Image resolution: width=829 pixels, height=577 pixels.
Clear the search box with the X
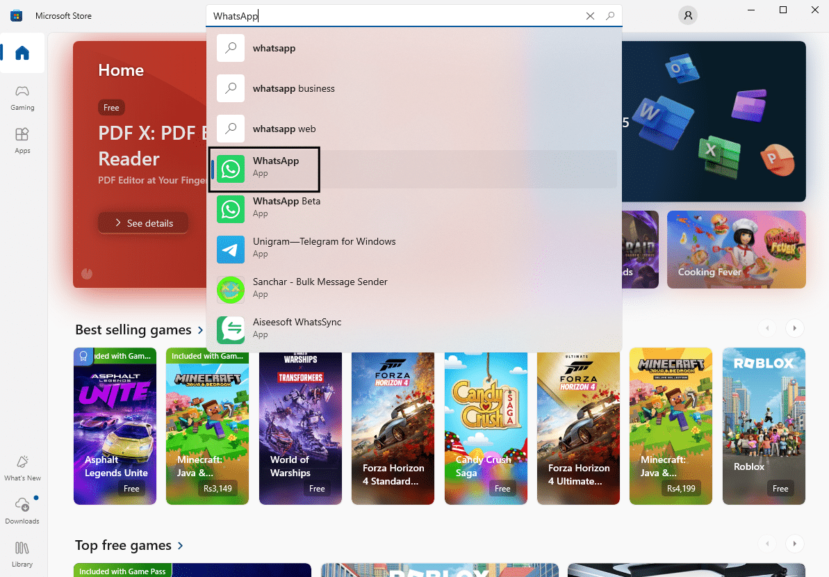click(x=590, y=15)
